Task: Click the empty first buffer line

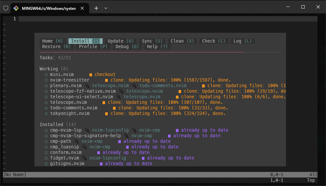Action: coord(168,19)
